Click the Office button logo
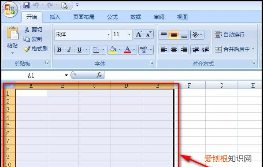 point(10,10)
